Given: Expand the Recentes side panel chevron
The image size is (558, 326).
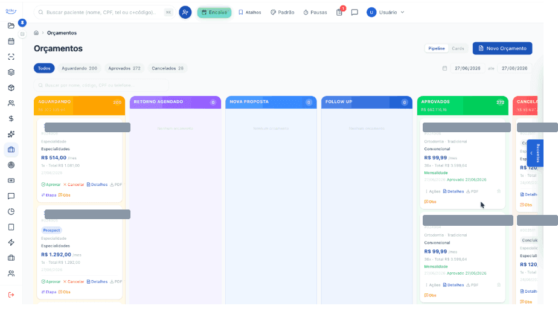Looking at the screenshot, I should 531,153.
